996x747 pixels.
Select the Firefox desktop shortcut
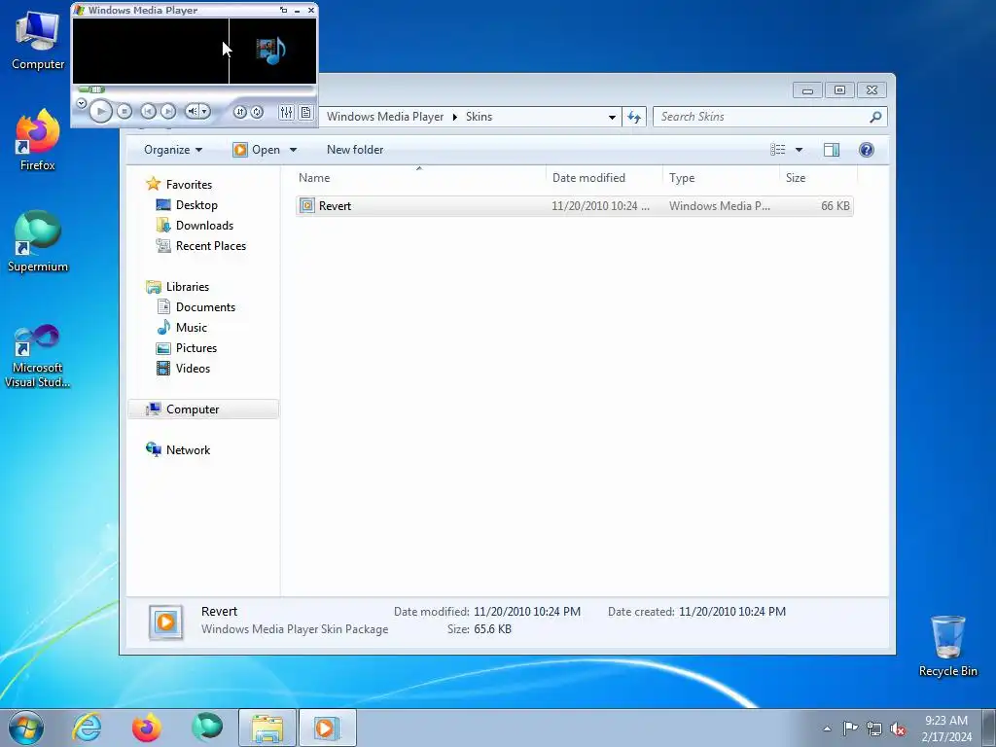point(38,140)
